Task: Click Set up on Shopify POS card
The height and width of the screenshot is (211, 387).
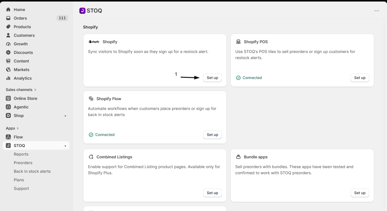Action: pyautogui.click(x=360, y=78)
